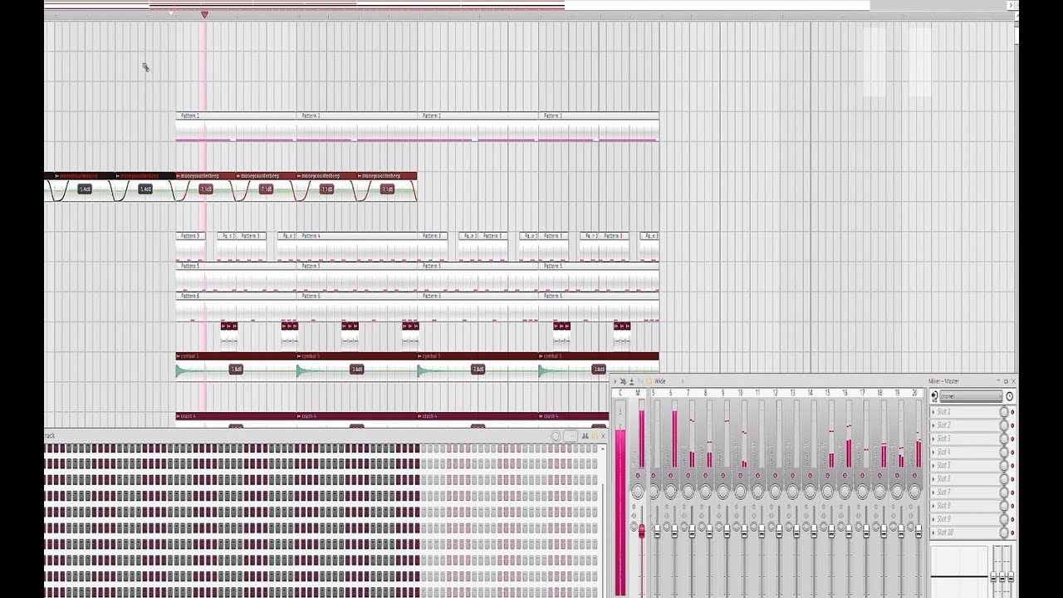Open Slot 2 effect selector
1063x598 pixels.
click(x=966, y=425)
